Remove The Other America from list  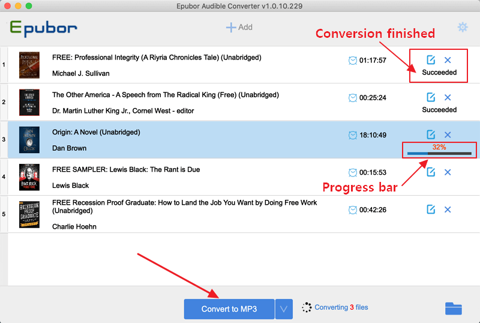click(x=448, y=97)
